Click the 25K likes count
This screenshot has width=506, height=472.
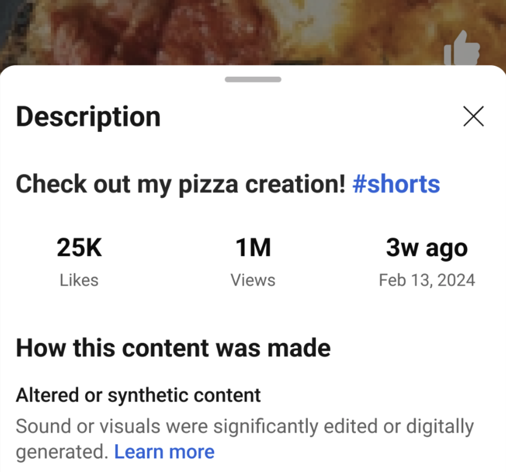79,247
